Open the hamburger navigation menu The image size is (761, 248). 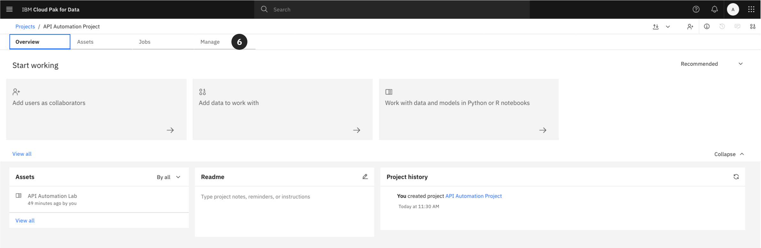(9, 9)
